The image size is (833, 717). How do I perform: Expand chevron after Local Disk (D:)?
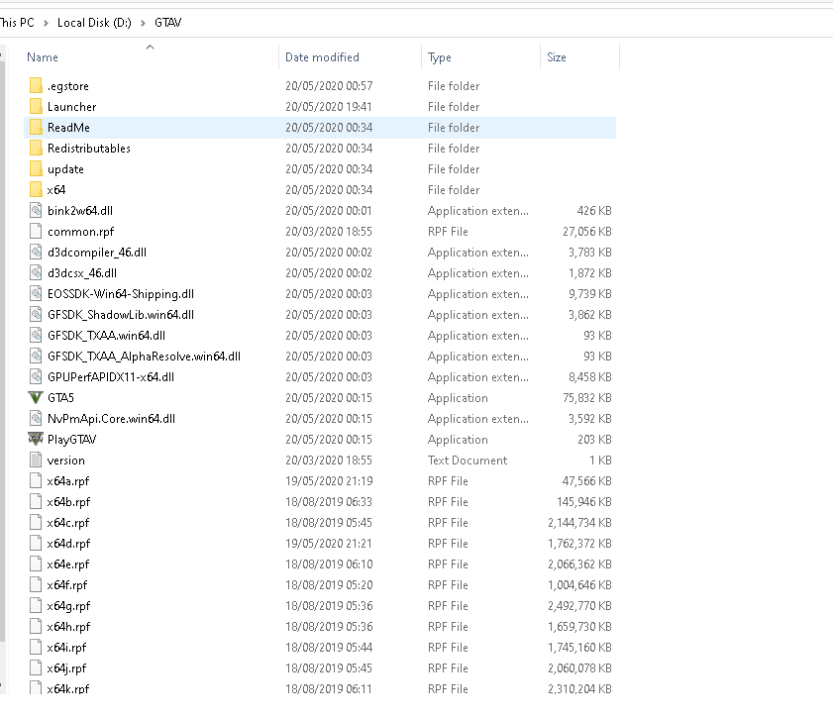click(x=143, y=23)
